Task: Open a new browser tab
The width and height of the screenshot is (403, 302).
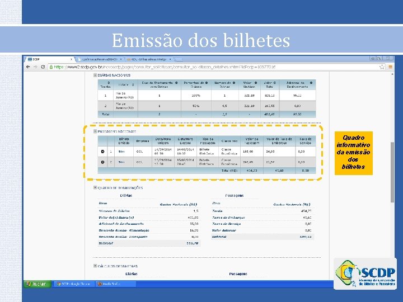Action: click(x=179, y=59)
